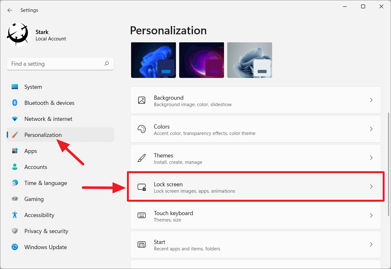
Task: Click the Bluetooth icon in the sidebar
Action: click(15, 103)
